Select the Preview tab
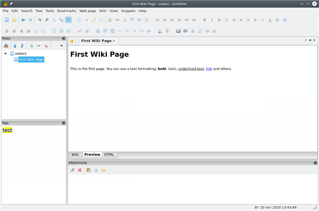The image size is (319, 211). (x=92, y=155)
